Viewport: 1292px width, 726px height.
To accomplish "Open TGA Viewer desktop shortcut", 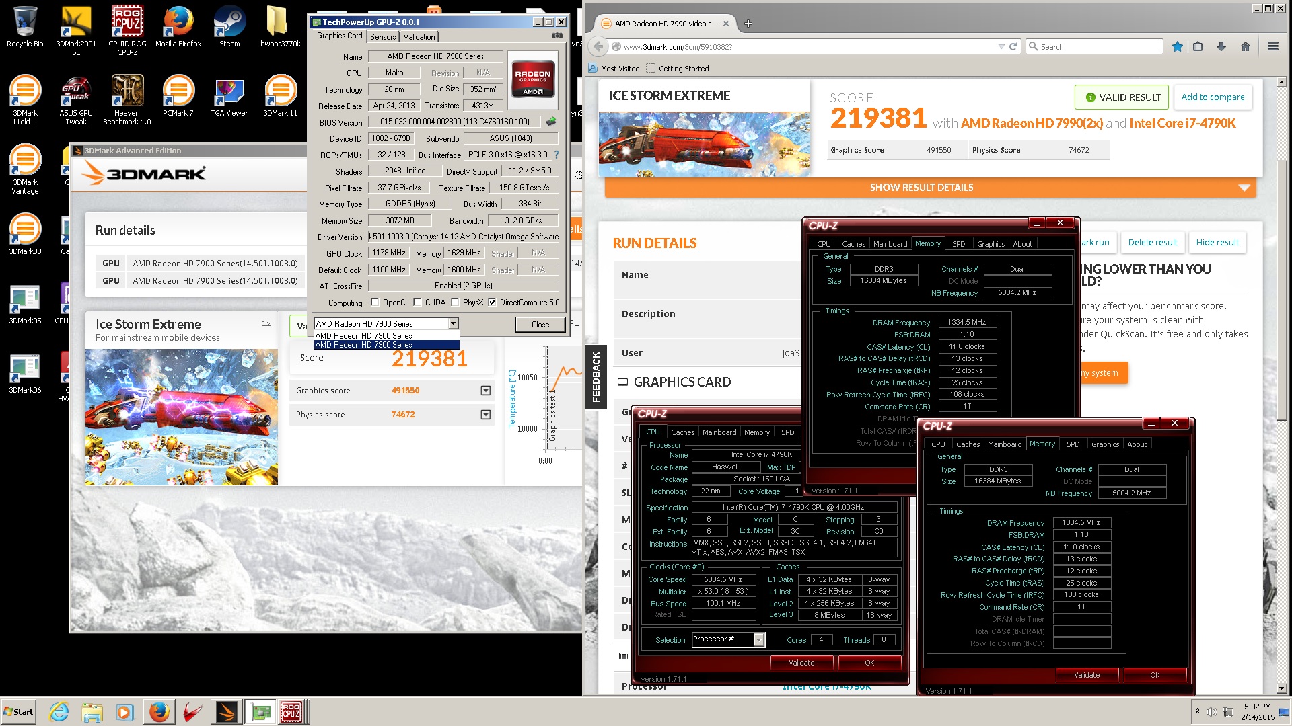I will 229,96.
